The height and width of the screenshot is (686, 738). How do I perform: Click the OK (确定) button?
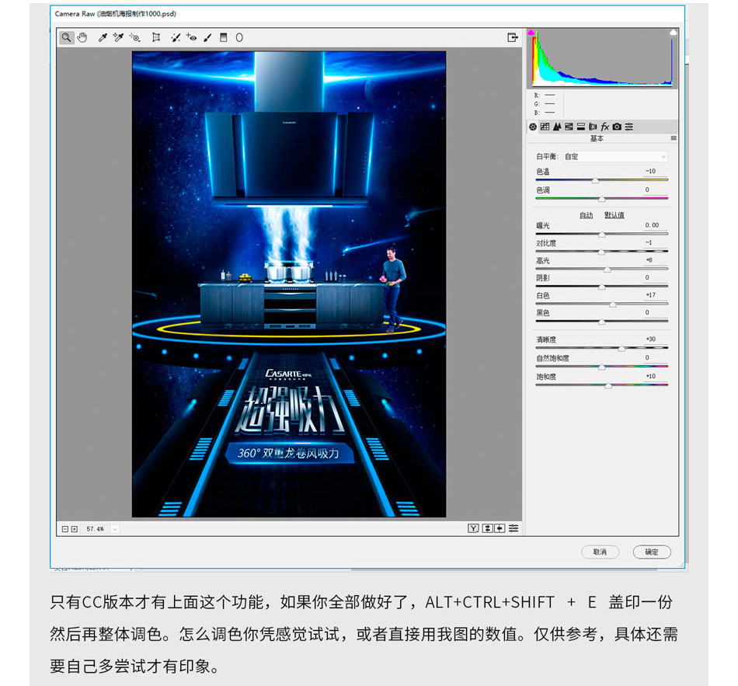click(x=652, y=552)
